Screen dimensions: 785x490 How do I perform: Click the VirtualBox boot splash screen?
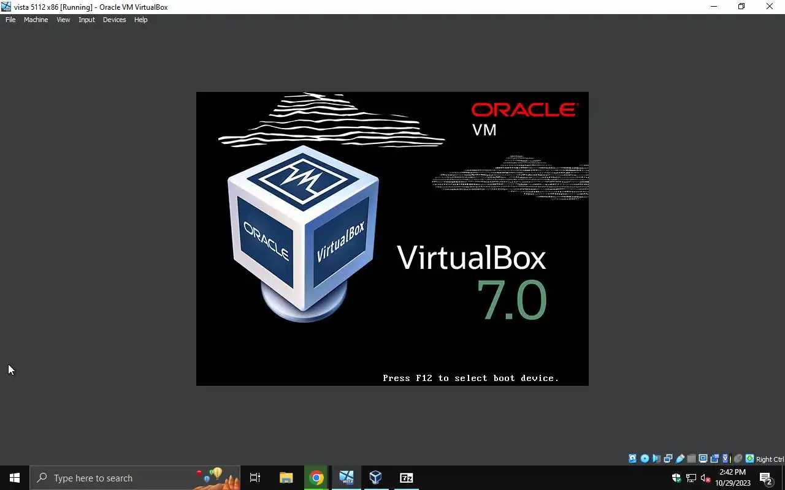coord(392,239)
